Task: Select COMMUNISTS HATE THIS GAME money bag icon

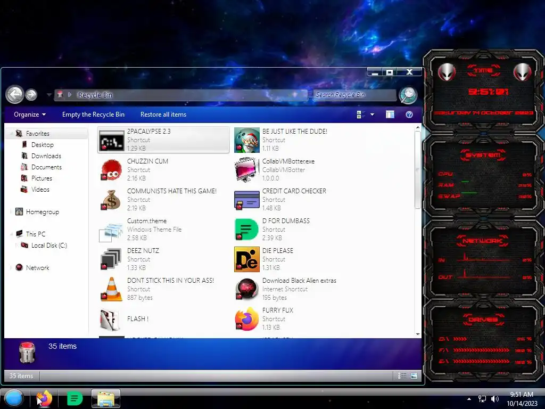Action: [x=111, y=200]
